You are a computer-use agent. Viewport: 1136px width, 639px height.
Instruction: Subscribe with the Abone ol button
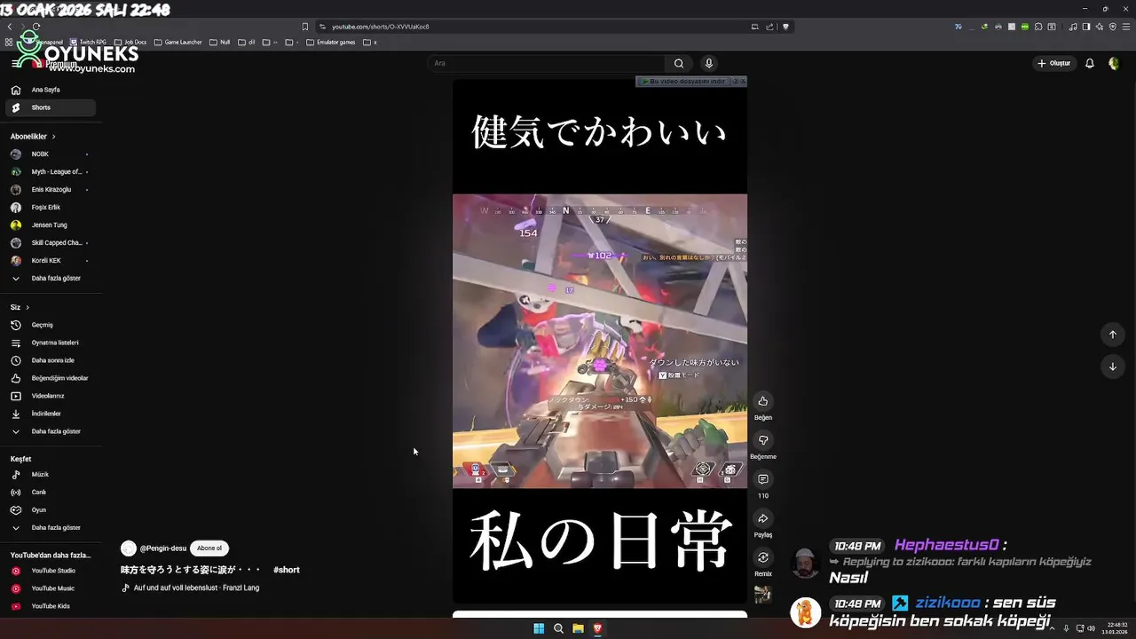click(x=209, y=548)
